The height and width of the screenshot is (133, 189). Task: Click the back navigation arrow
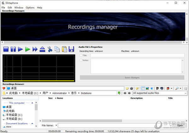(125, 93)
